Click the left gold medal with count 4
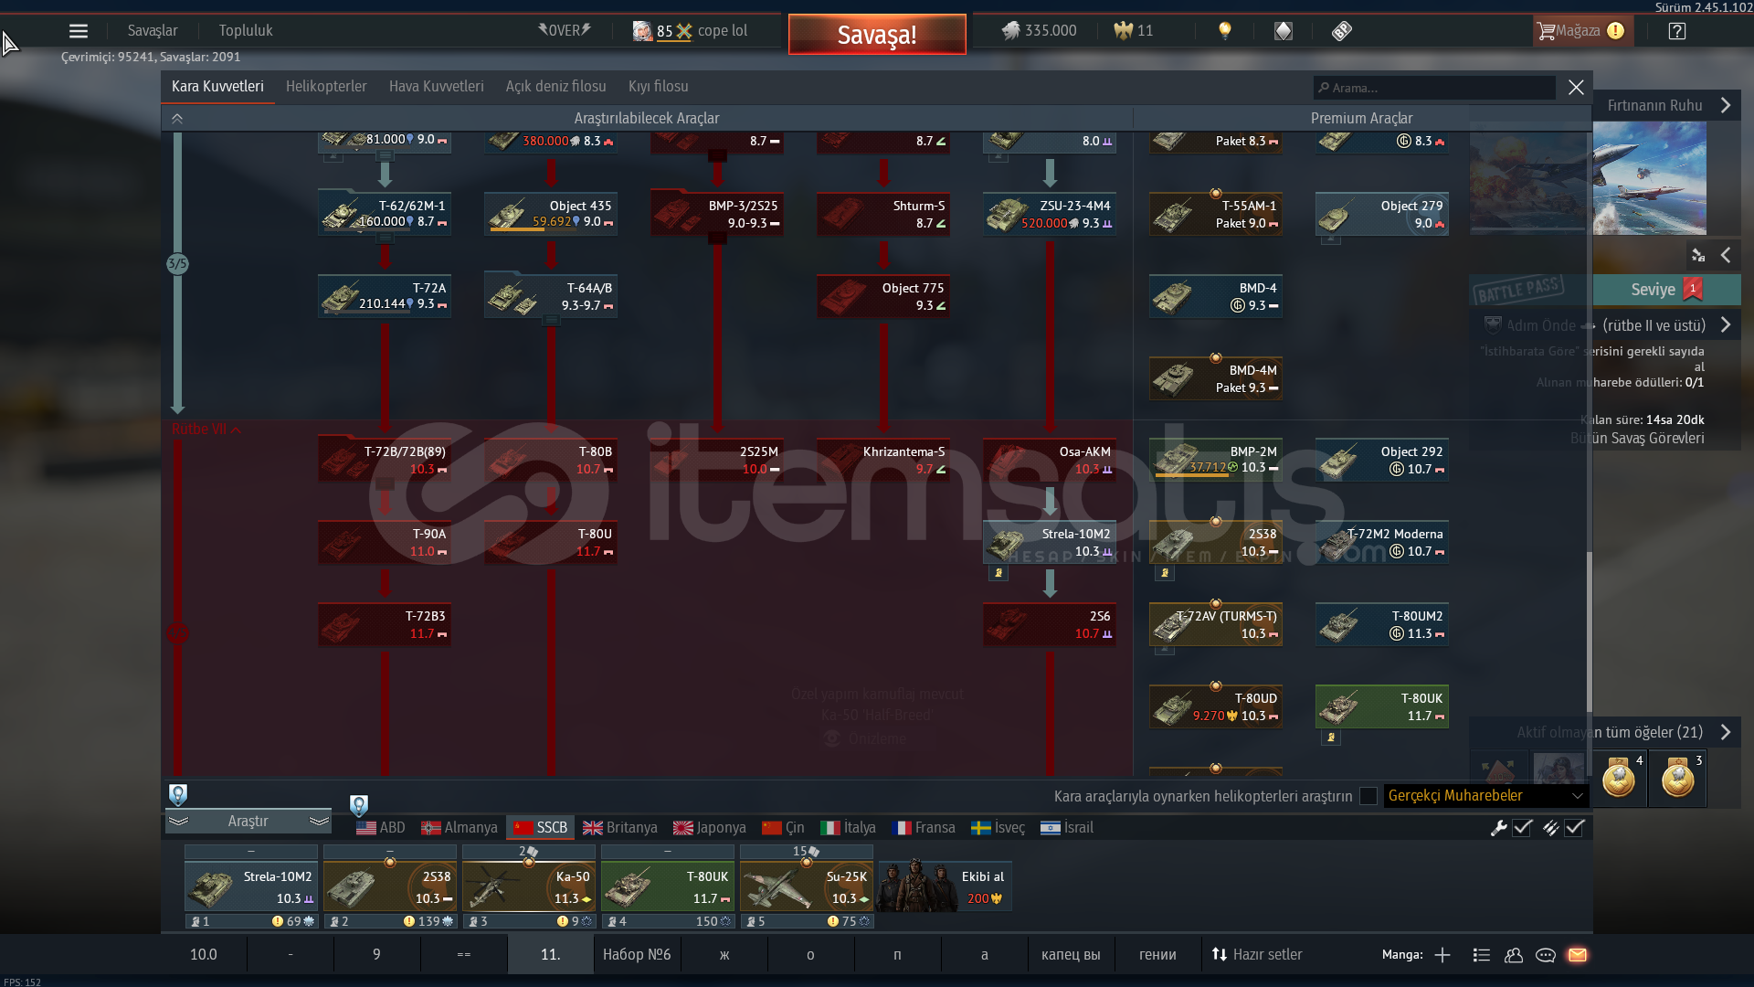Viewport: 1754px width, 987px height. (x=1619, y=779)
